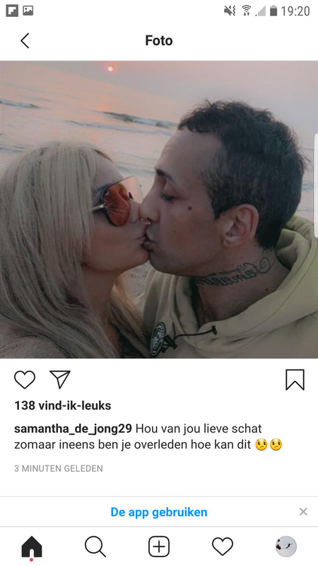Tap the Wi-Fi icon in status bar
The height and width of the screenshot is (566, 318).
click(247, 11)
